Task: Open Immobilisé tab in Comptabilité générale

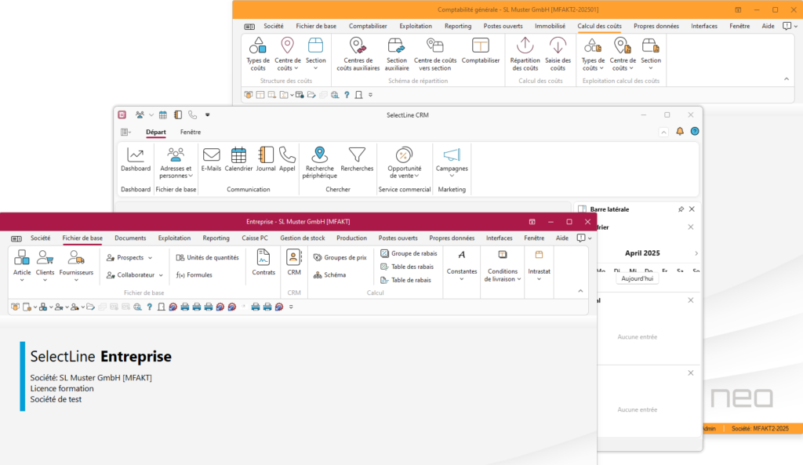Action: click(550, 26)
